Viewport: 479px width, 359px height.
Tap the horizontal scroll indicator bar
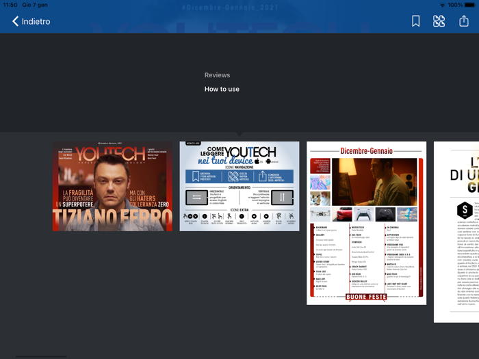click(41, 356)
